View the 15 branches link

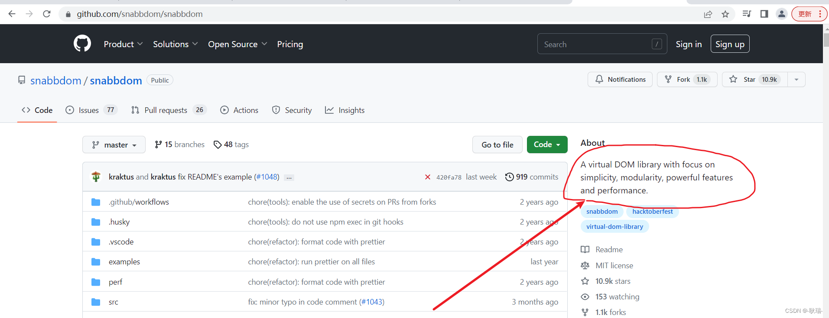tap(179, 145)
